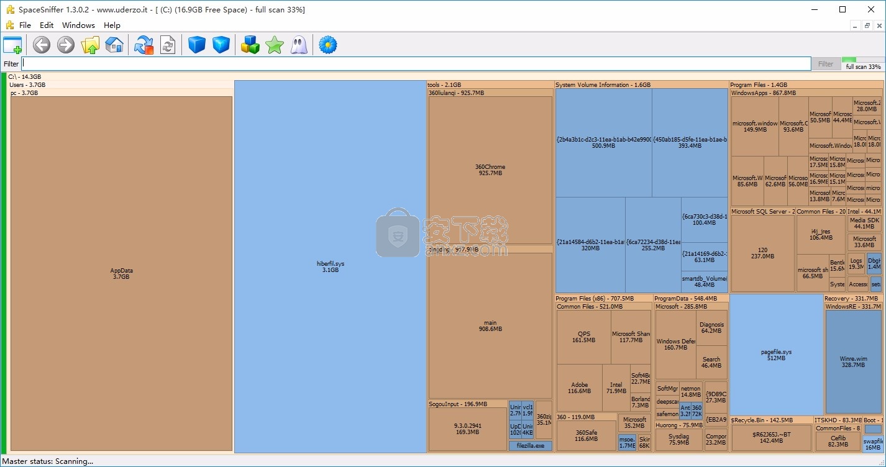Minimize the inner scan window
886x467 pixels.
point(856,25)
